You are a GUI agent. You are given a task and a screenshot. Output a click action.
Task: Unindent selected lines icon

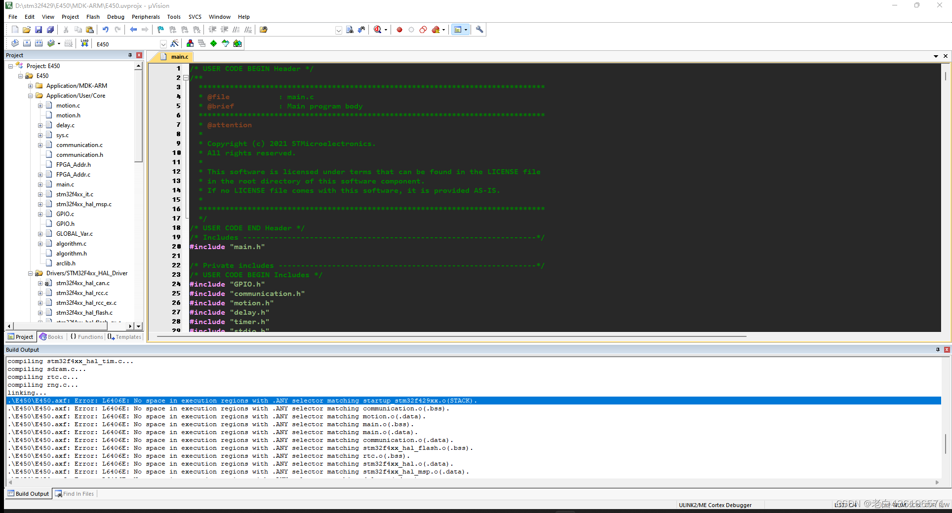point(225,30)
